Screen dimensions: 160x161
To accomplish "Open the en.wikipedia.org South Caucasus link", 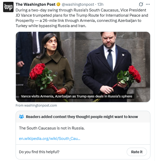I will click(x=50, y=138).
